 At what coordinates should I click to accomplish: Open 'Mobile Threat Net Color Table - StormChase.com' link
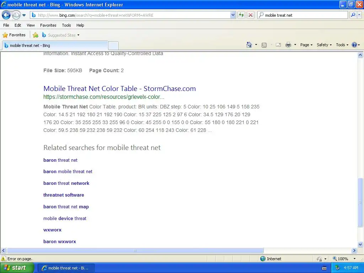[119, 89]
